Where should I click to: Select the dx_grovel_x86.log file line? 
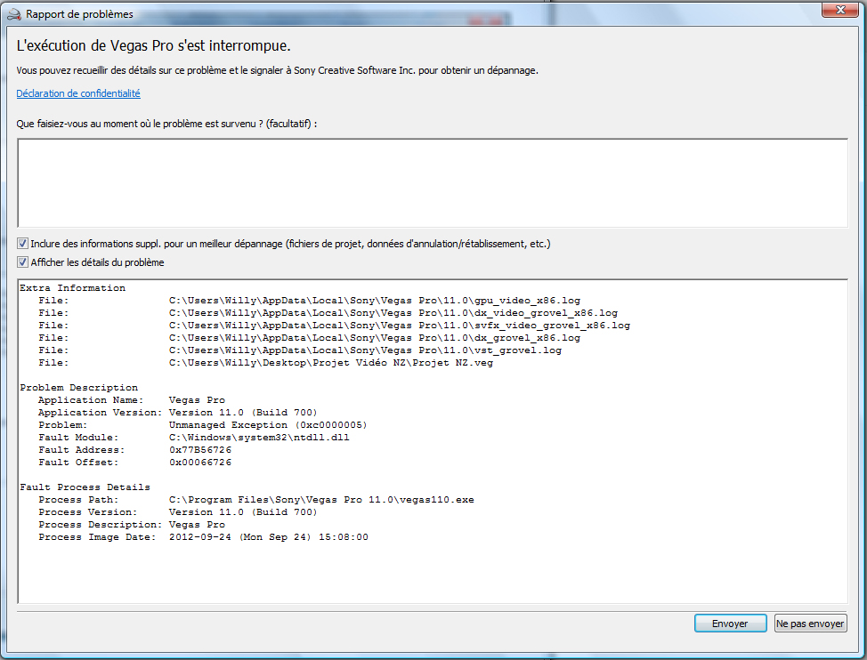[309, 338]
